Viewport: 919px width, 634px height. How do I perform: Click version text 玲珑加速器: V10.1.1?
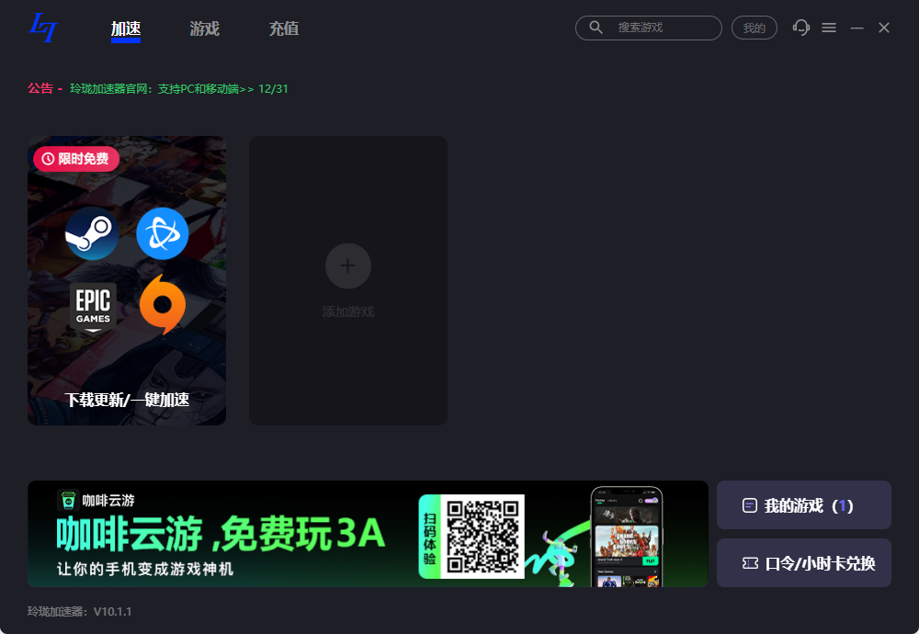coord(80,611)
